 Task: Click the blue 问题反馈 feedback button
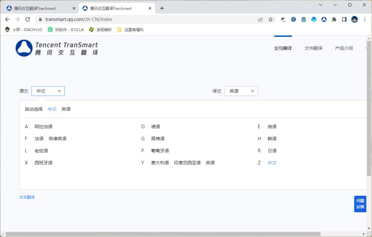coord(360,204)
